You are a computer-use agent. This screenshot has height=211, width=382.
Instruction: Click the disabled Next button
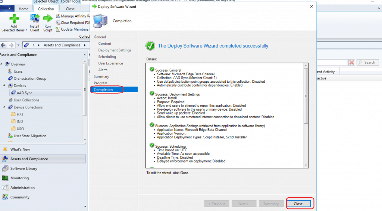pyautogui.click(x=244, y=204)
